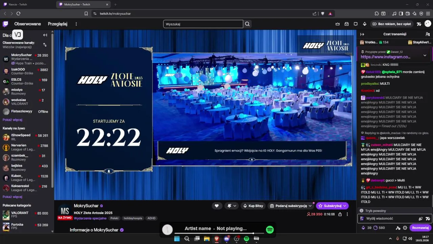The width and height of the screenshot is (433, 244).
Task: Open 7TV emote menu in chat input
Action: 428,219
